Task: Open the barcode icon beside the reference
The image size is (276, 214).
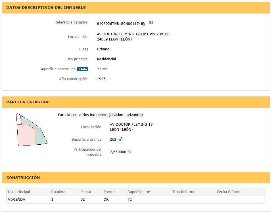Action: 151,23
